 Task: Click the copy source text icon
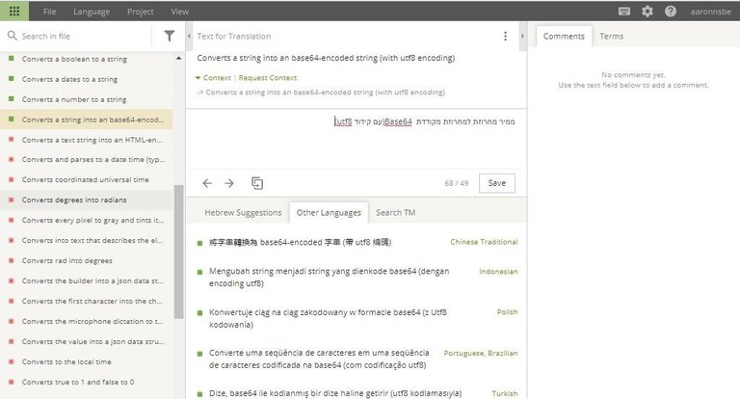point(257,183)
